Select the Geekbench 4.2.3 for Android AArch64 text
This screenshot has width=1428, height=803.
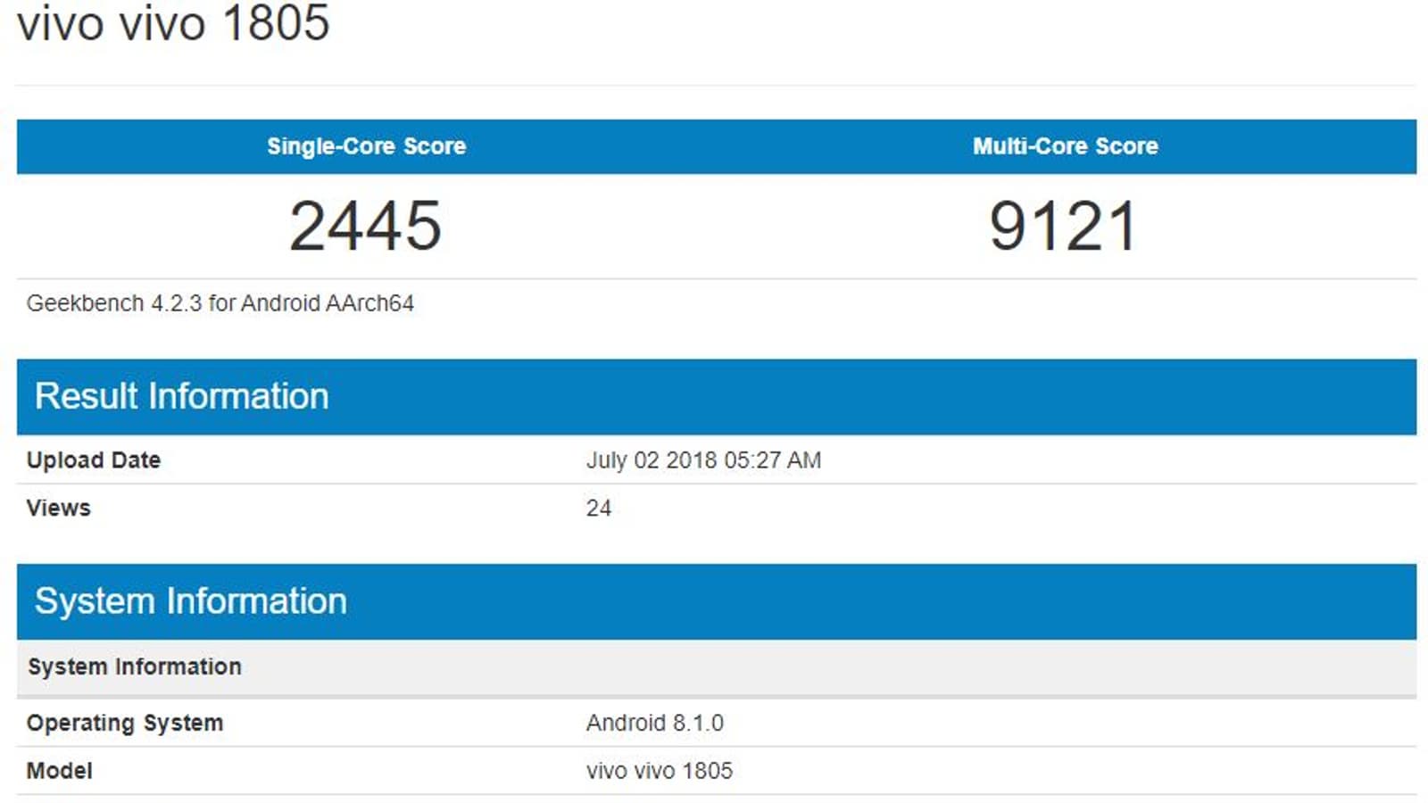(x=220, y=303)
